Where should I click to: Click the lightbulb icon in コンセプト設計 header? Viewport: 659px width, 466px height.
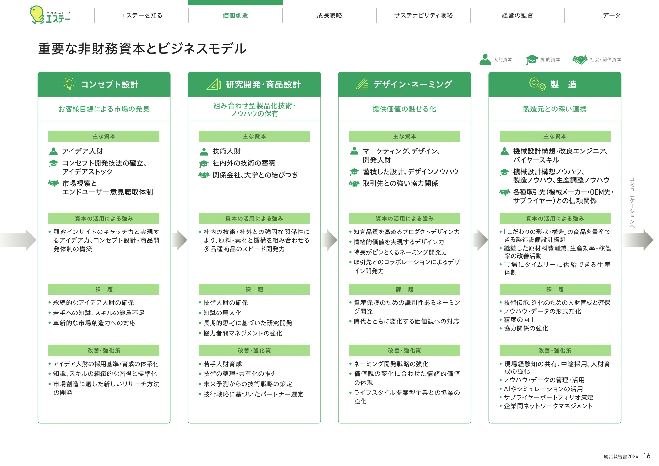pos(69,84)
